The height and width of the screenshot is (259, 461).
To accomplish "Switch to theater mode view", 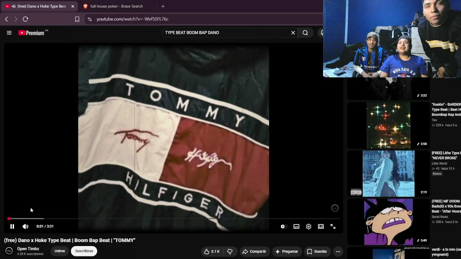I will (321, 226).
